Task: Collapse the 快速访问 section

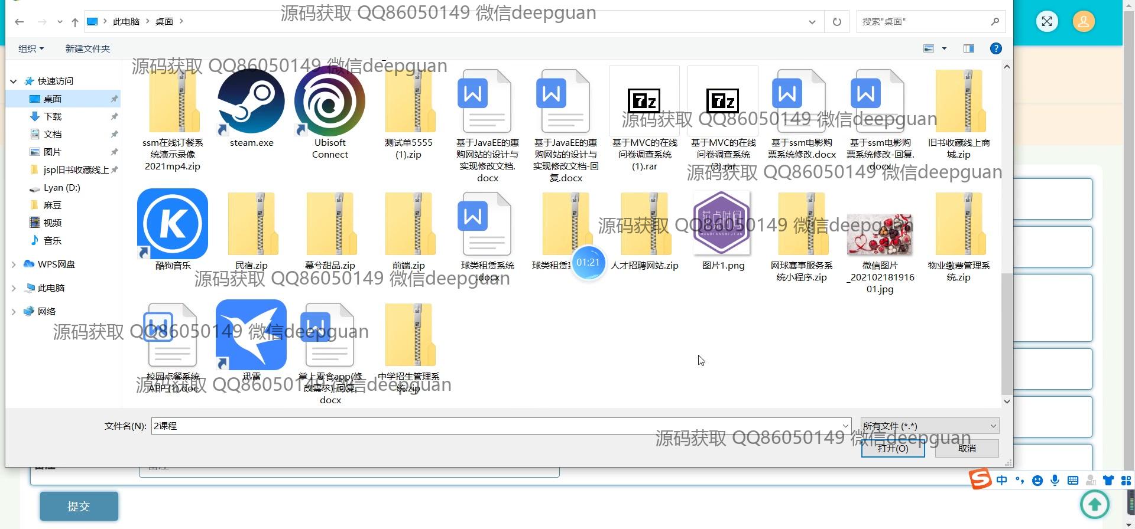Action: pos(14,81)
